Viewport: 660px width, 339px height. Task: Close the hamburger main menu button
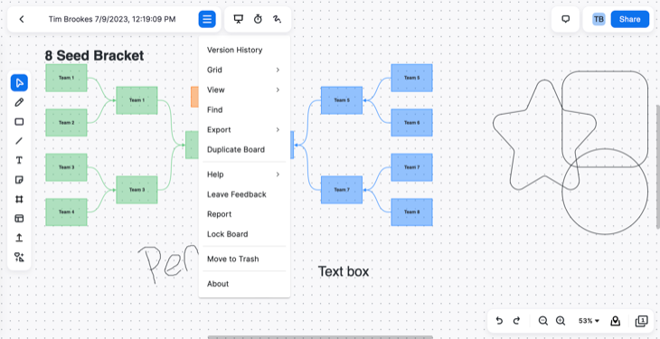pos(207,19)
